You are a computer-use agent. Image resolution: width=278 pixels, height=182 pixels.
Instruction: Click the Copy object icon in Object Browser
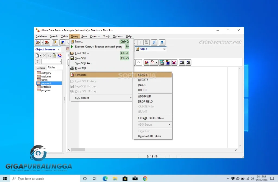pyautogui.click(x=54, y=56)
